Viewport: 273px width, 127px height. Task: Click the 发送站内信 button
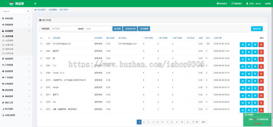[x=130, y=29]
